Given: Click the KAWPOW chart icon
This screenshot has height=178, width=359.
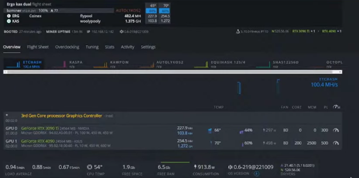Looking at the screenshot, I should click(x=101, y=64).
